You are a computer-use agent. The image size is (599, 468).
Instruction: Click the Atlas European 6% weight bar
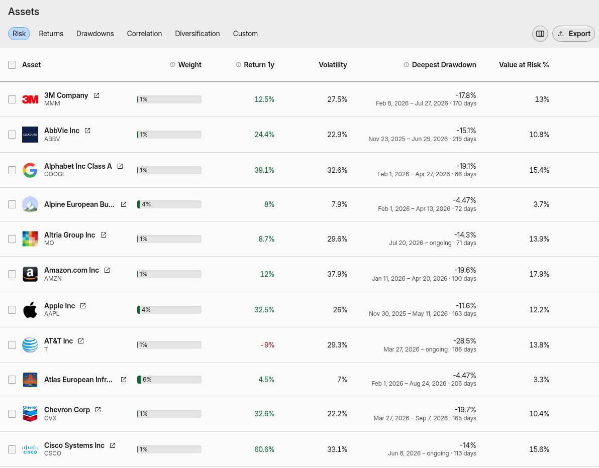[169, 380]
